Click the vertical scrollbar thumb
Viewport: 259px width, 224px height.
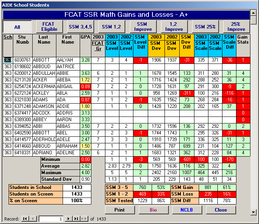point(254,20)
